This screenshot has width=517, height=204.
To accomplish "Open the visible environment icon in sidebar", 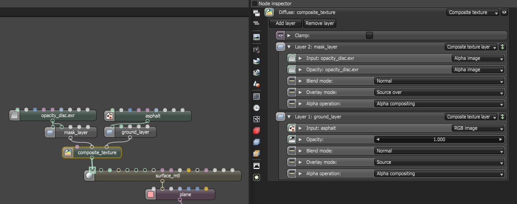I will tap(256, 73).
